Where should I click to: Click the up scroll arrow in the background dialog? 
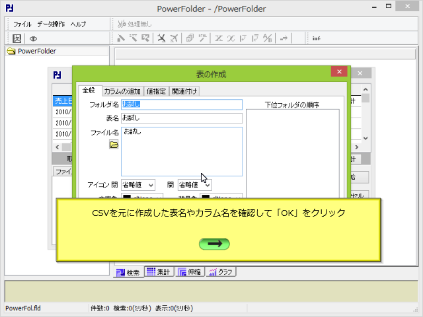(x=365, y=90)
